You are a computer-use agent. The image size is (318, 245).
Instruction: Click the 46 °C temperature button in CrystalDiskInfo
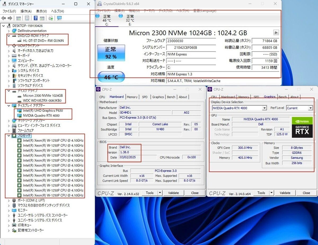click(111, 77)
